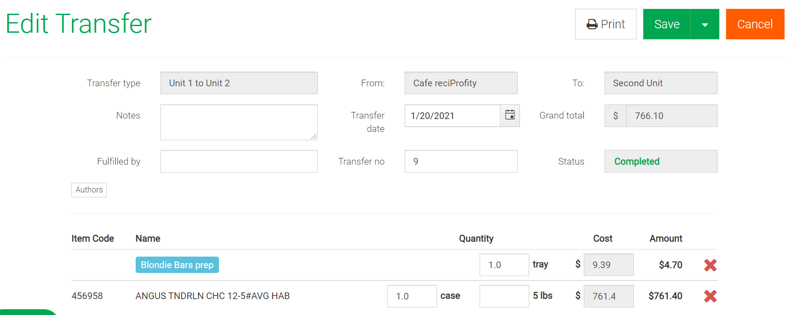Focus the Notes text area
789x315 pixels.
239,122
